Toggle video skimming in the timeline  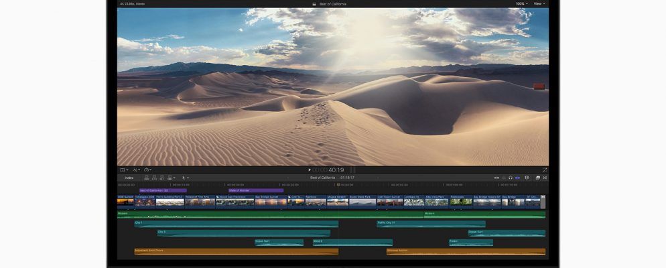(x=496, y=178)
